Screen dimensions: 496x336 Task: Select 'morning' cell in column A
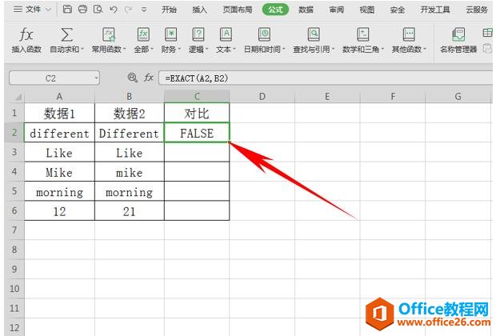pyautogui.click(x=59, y=191)
